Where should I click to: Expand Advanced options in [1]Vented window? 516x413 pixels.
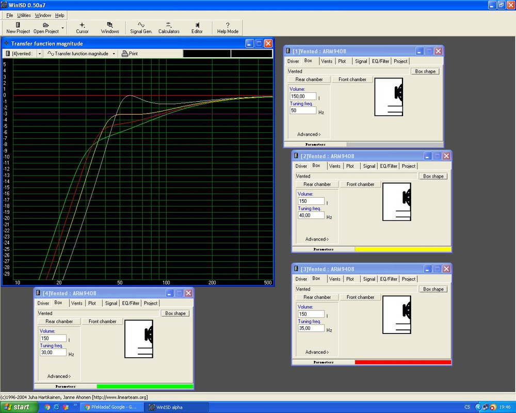309,134
